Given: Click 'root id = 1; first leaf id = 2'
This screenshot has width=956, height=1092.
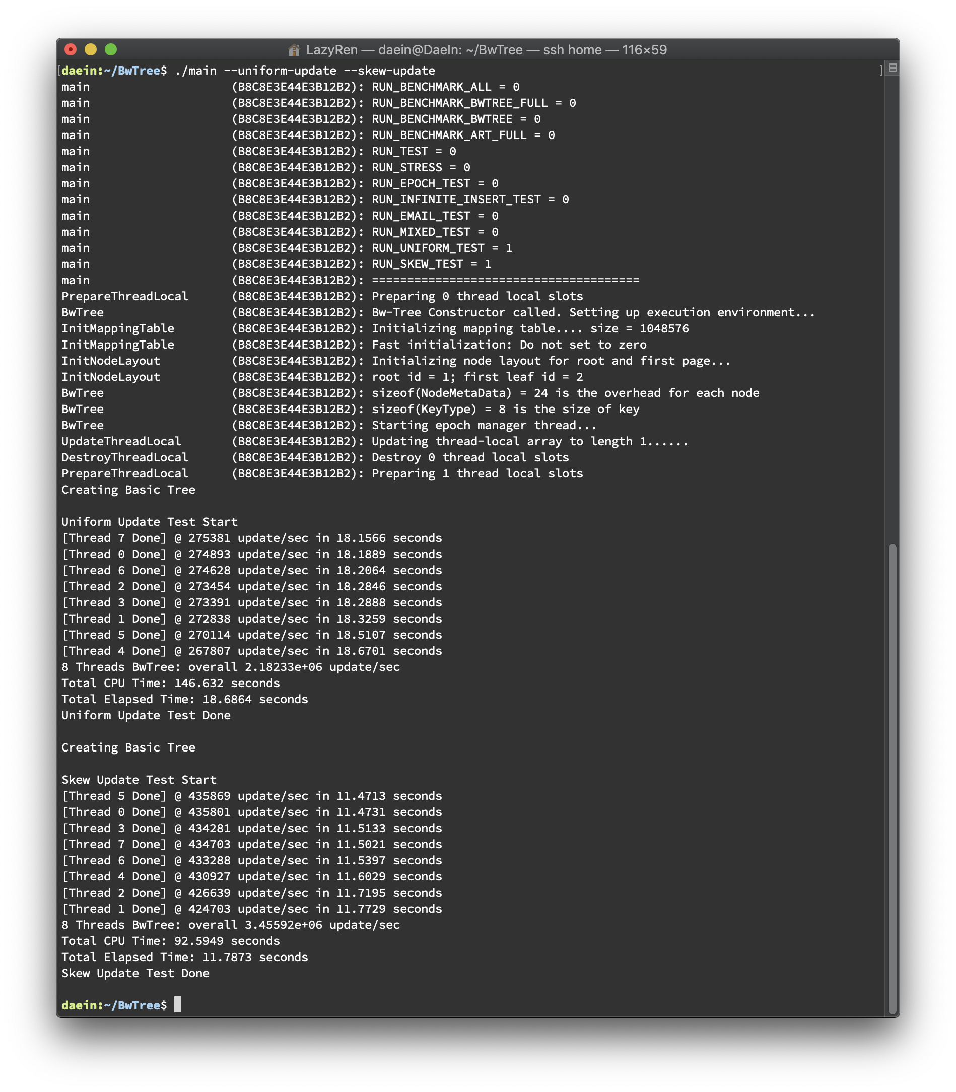Looking at the screenshot, I should point(477,377).
